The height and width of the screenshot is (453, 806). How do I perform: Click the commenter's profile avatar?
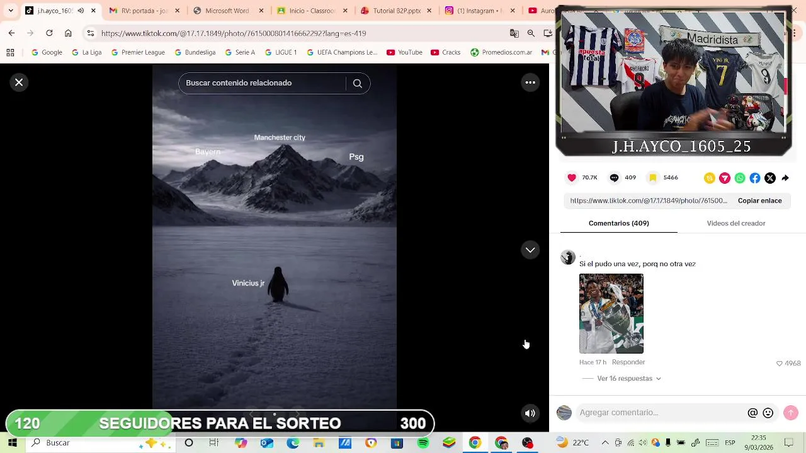click(x=568, y=257)
